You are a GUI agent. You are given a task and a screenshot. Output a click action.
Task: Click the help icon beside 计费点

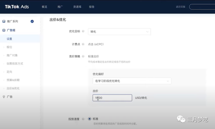click(x=83, y=44)
